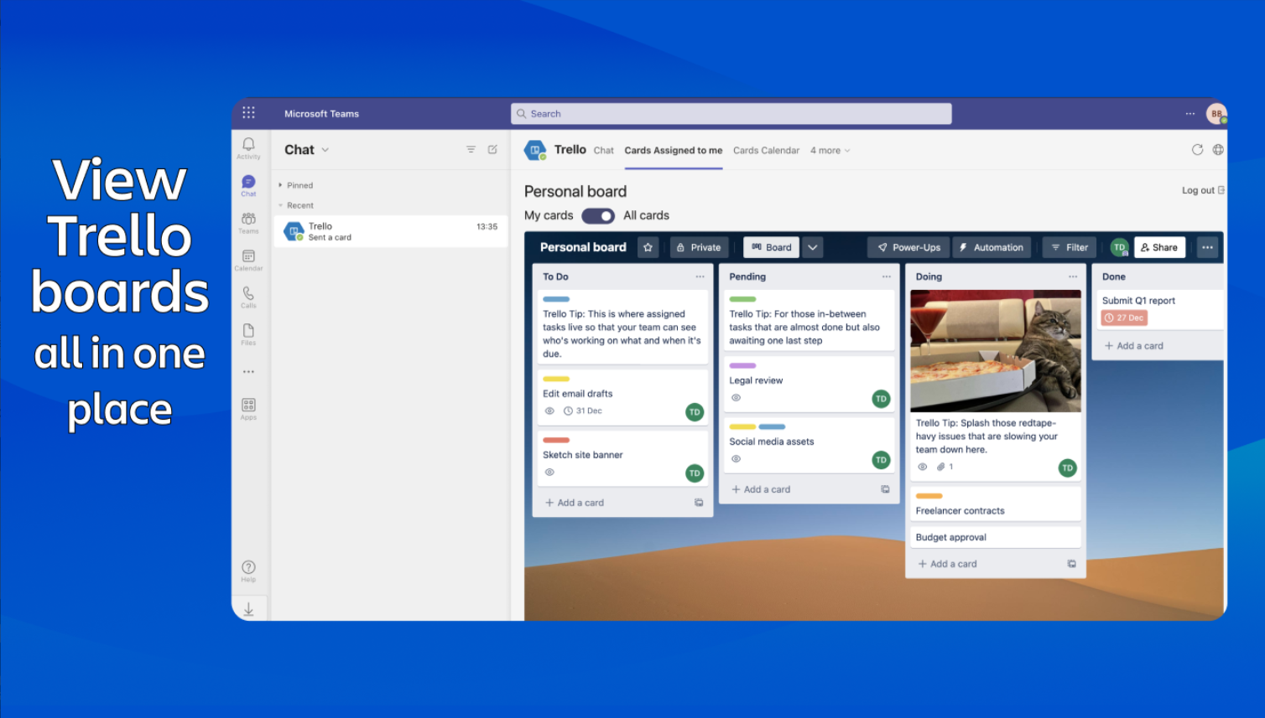This screenshot has width=1265, height=718.
Task: Click the chat list filter icon
Action: (471, 150)
